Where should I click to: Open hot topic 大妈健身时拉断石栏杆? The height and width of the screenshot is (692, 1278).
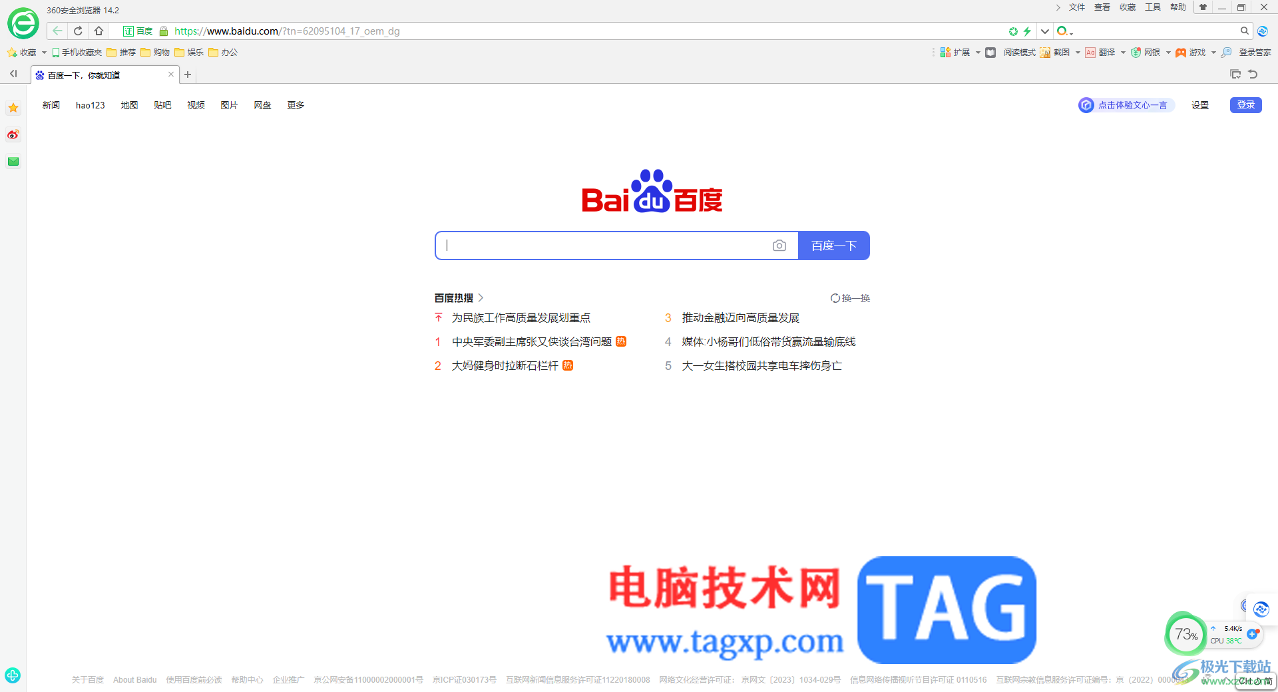[505, 366]
